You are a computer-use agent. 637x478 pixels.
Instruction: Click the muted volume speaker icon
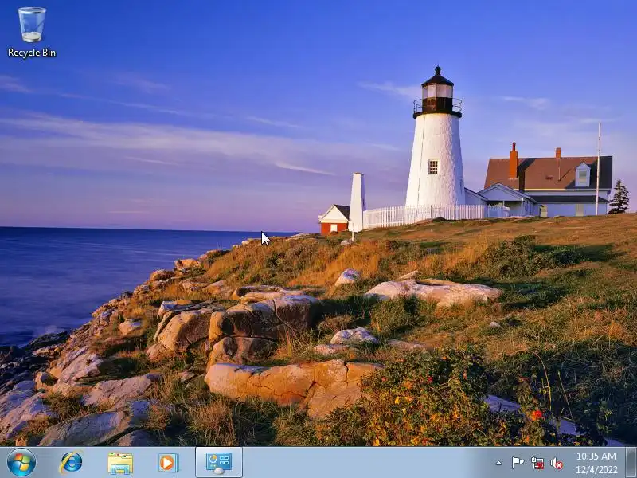[x=557, y=463]
